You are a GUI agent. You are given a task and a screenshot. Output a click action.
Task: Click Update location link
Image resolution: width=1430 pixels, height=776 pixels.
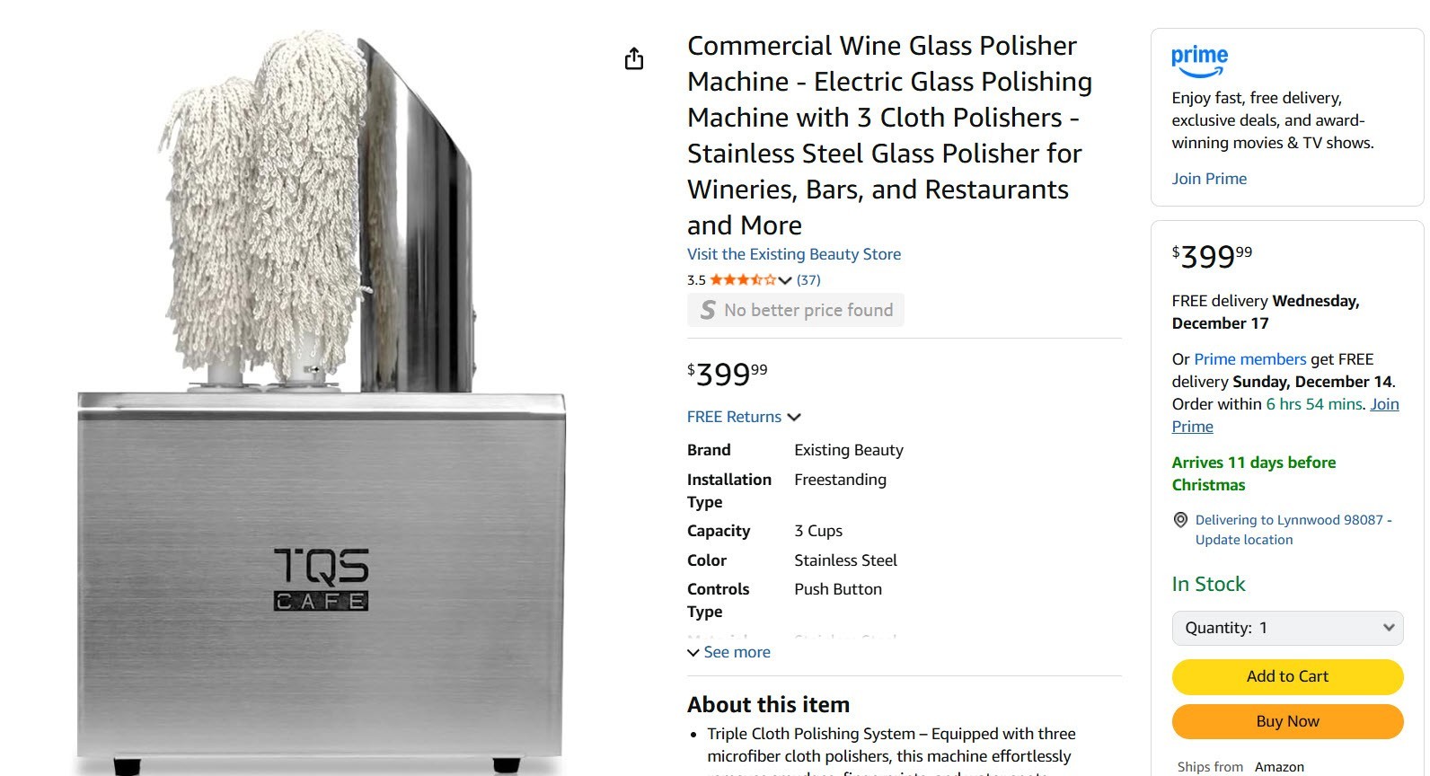click(1244, 540)
